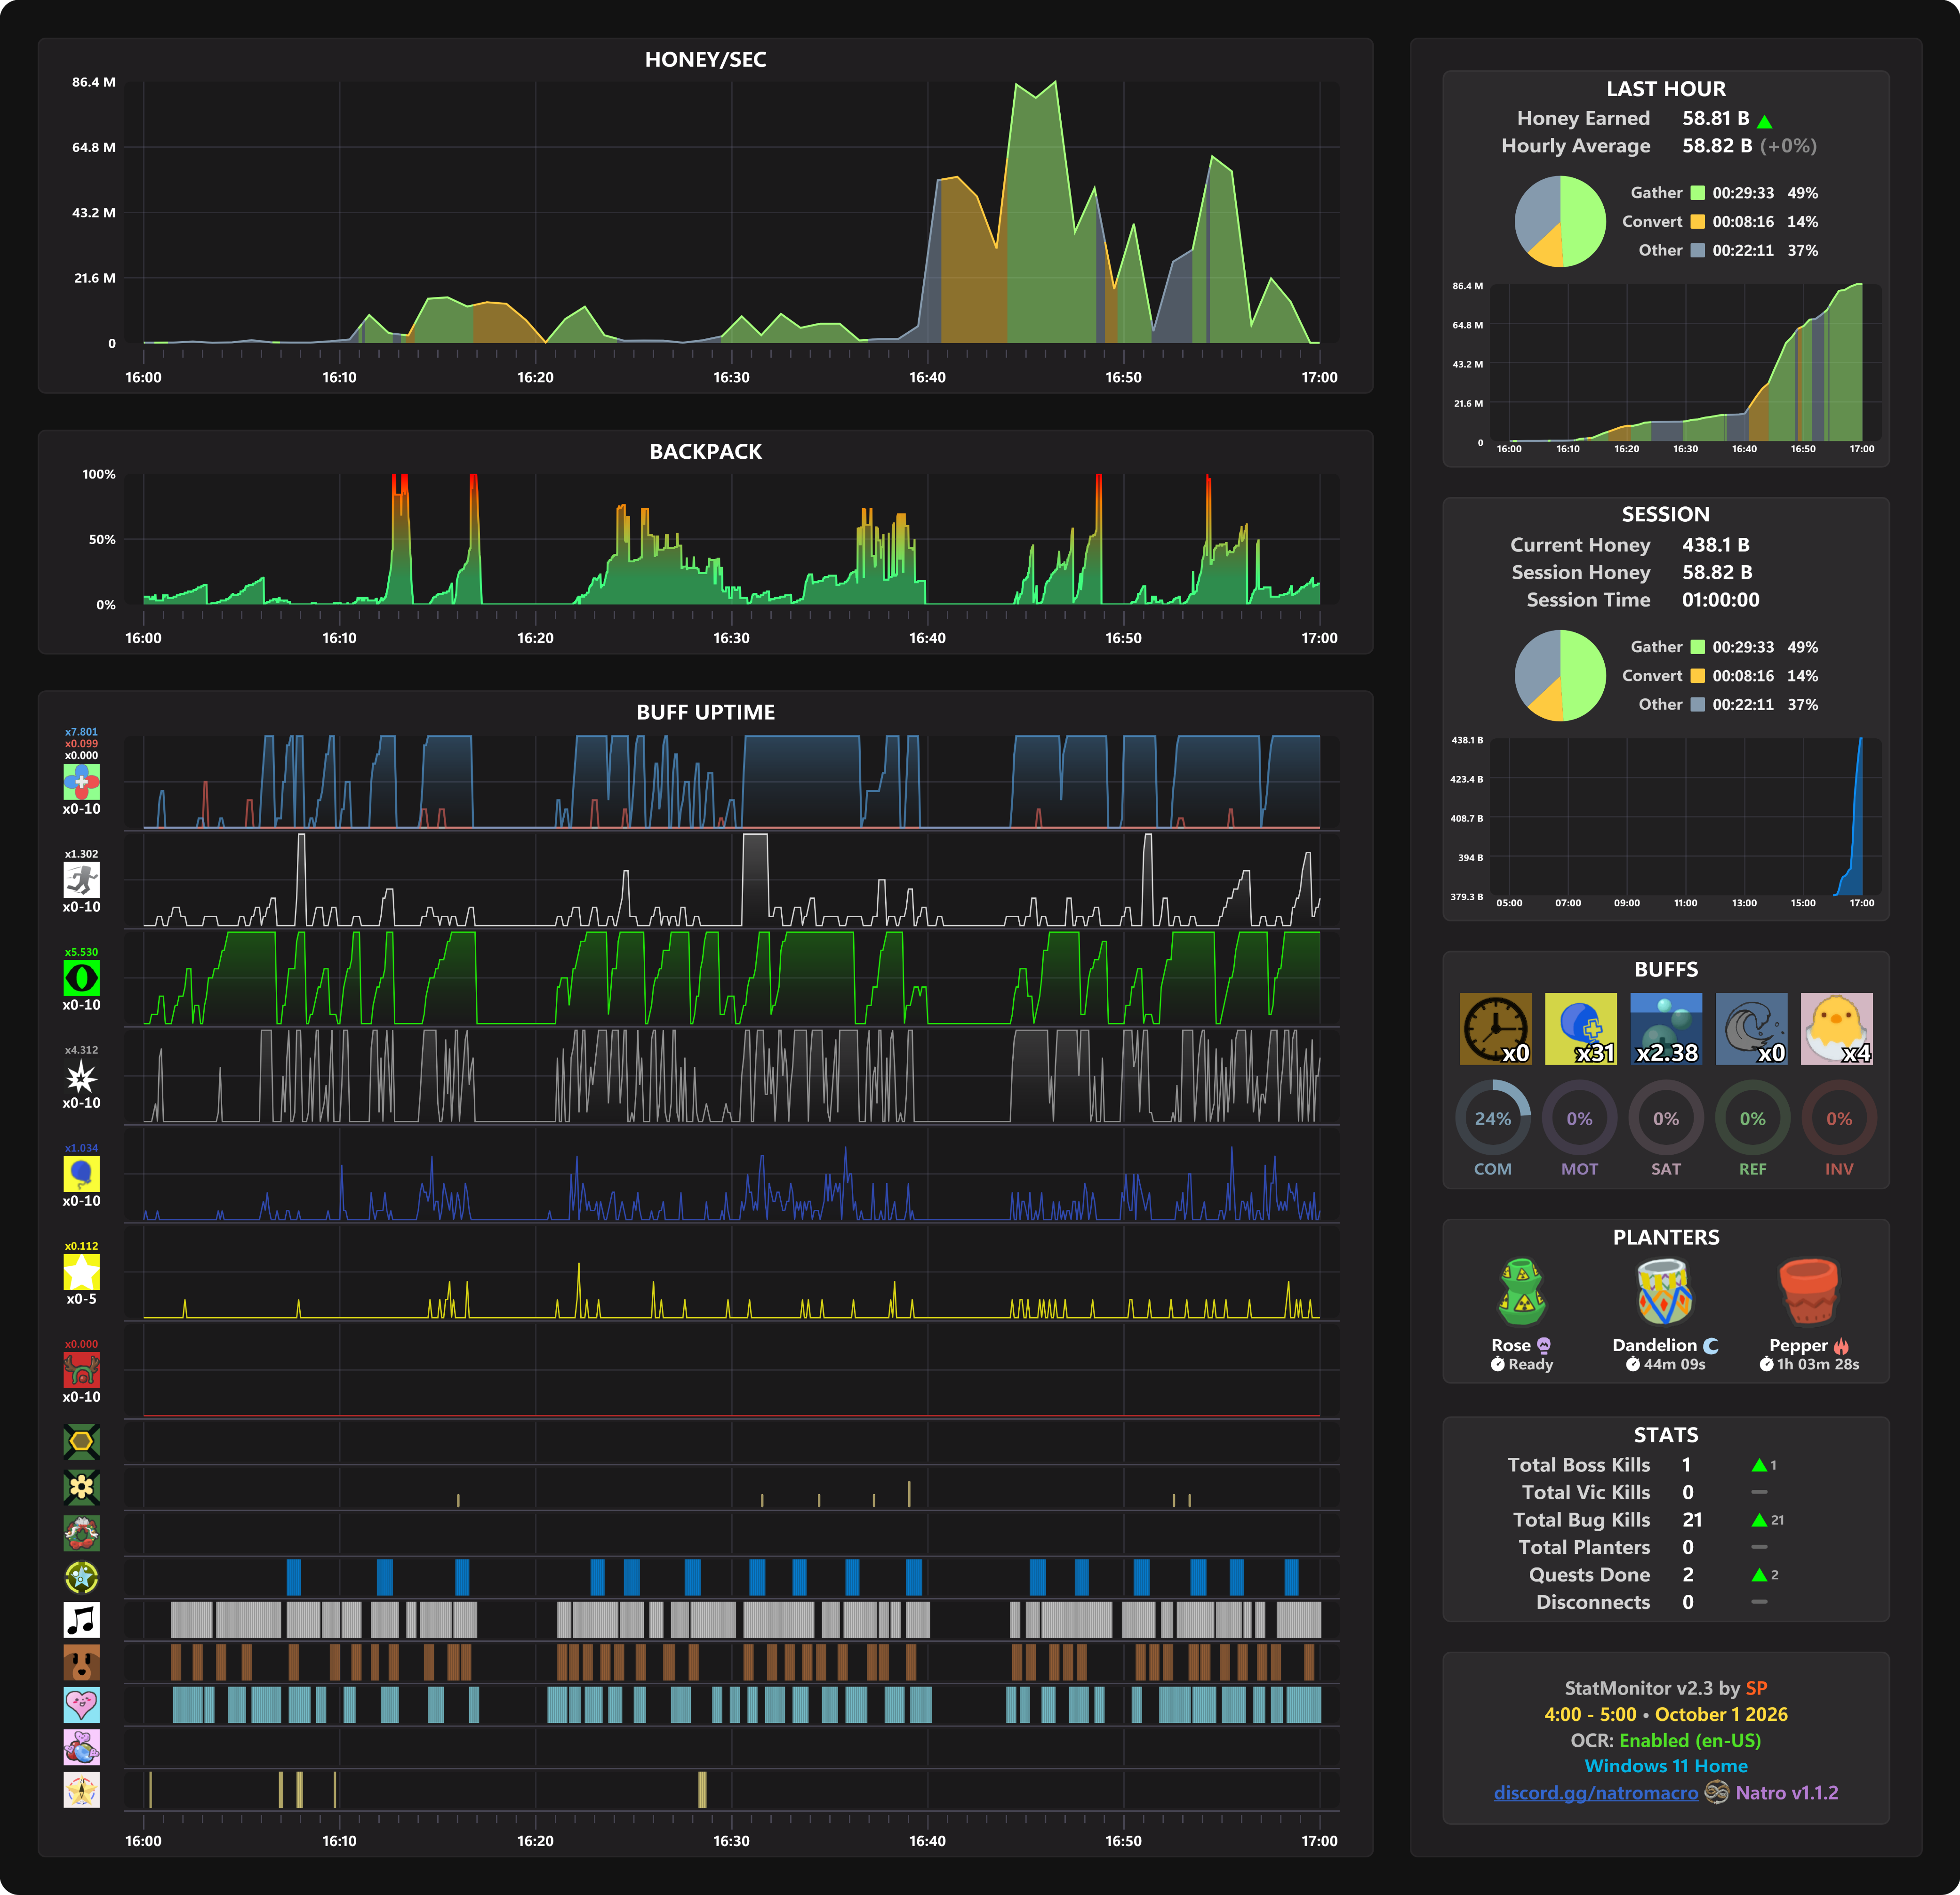
Task: Click the blue boost buff icon showing x31
Action: coord(1581,1028)
